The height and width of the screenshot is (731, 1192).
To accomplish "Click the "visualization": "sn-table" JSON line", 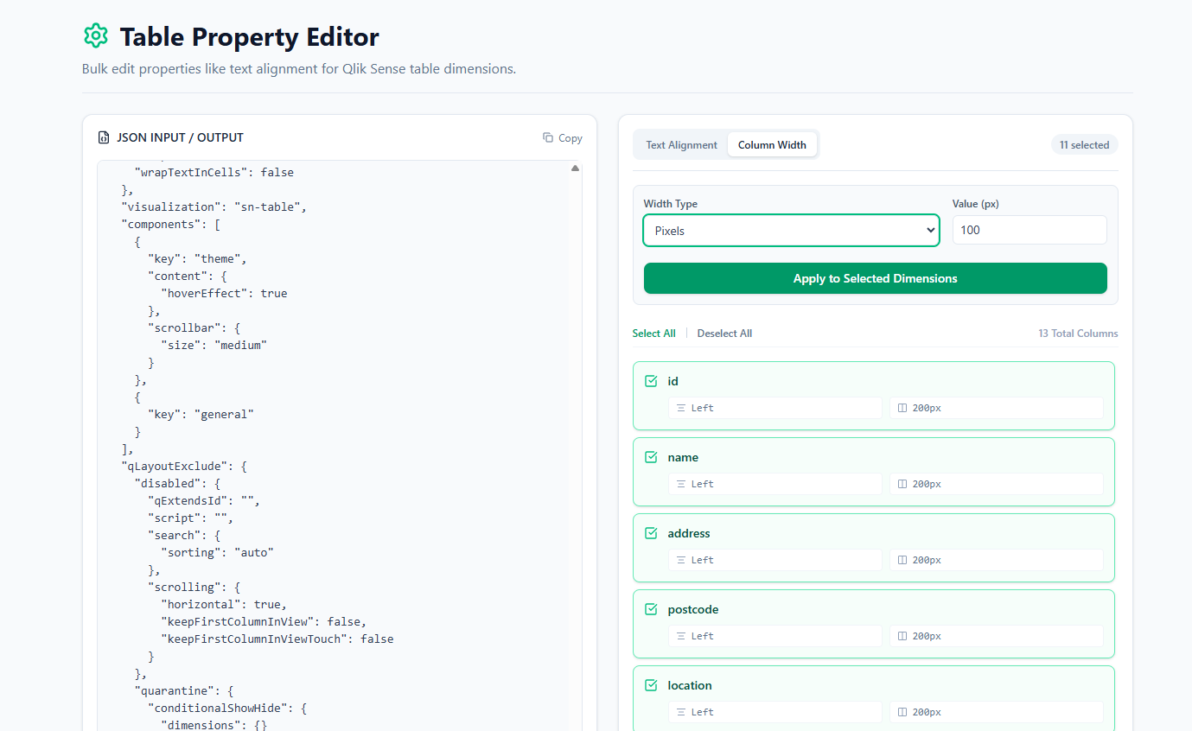I will 214,207.
